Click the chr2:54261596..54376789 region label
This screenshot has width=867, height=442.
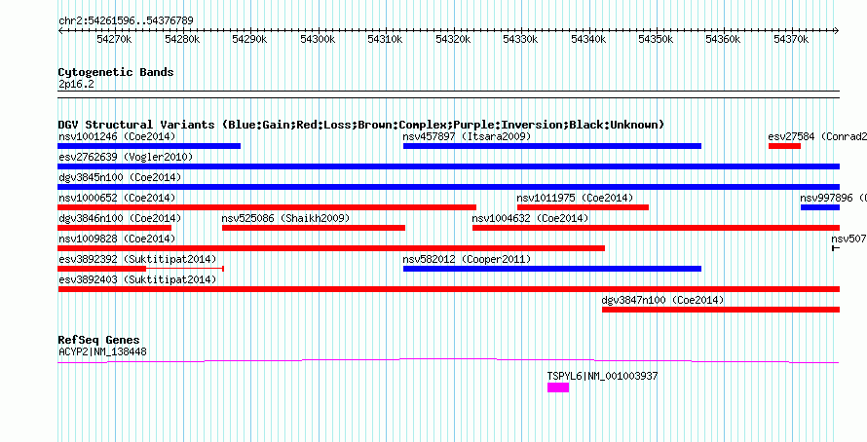coord(126,20)
